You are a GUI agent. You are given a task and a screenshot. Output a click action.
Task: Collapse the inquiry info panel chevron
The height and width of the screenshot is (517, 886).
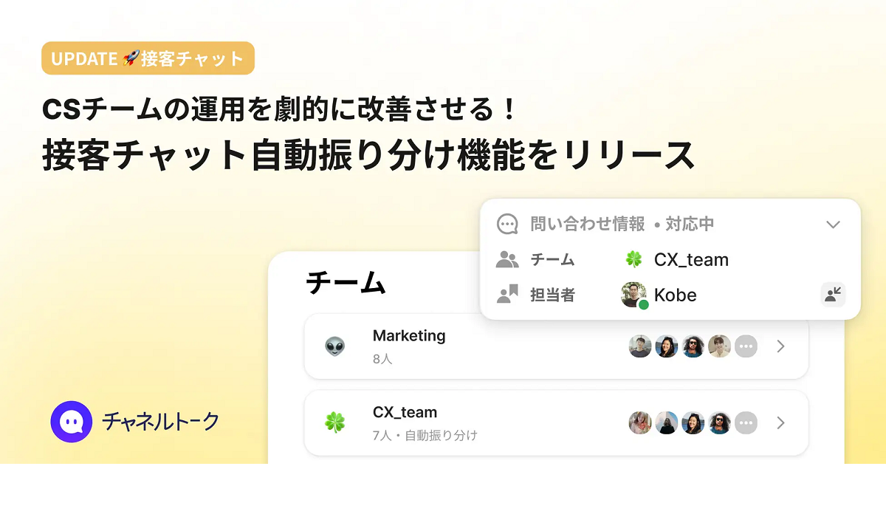(x=833, y=225)
